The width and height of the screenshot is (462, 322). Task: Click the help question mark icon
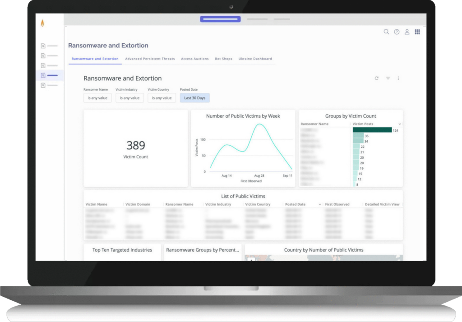(x=397, y=32)
